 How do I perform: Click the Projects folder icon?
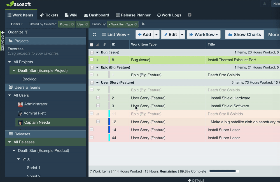point(11,41)
